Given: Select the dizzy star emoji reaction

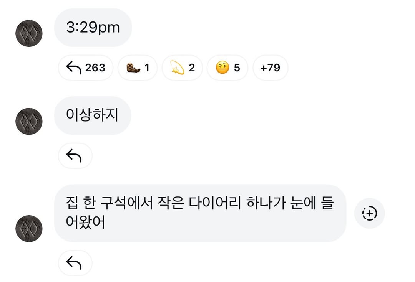Looking at the screenshot, I should [182, 68].
